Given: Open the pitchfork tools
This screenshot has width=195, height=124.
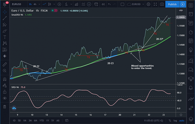Looking at the screenshot, I should point(5,25).
